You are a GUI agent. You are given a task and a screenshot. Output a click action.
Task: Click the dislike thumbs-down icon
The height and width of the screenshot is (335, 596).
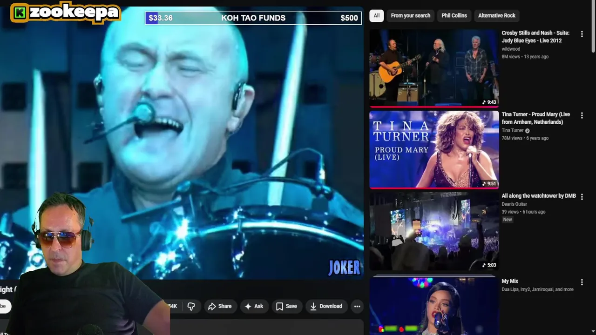pos(191,306)
